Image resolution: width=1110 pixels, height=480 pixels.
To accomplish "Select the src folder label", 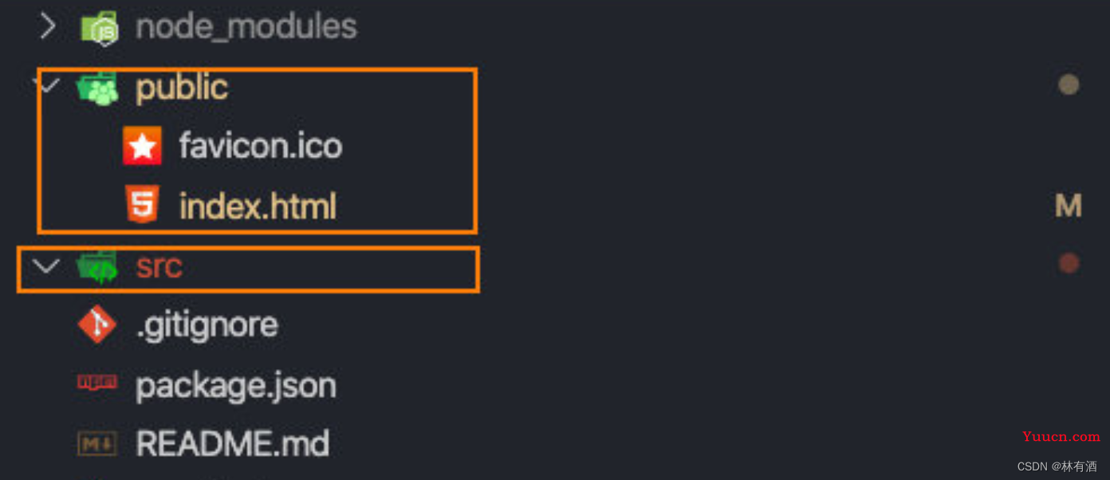I will point(159,267).
